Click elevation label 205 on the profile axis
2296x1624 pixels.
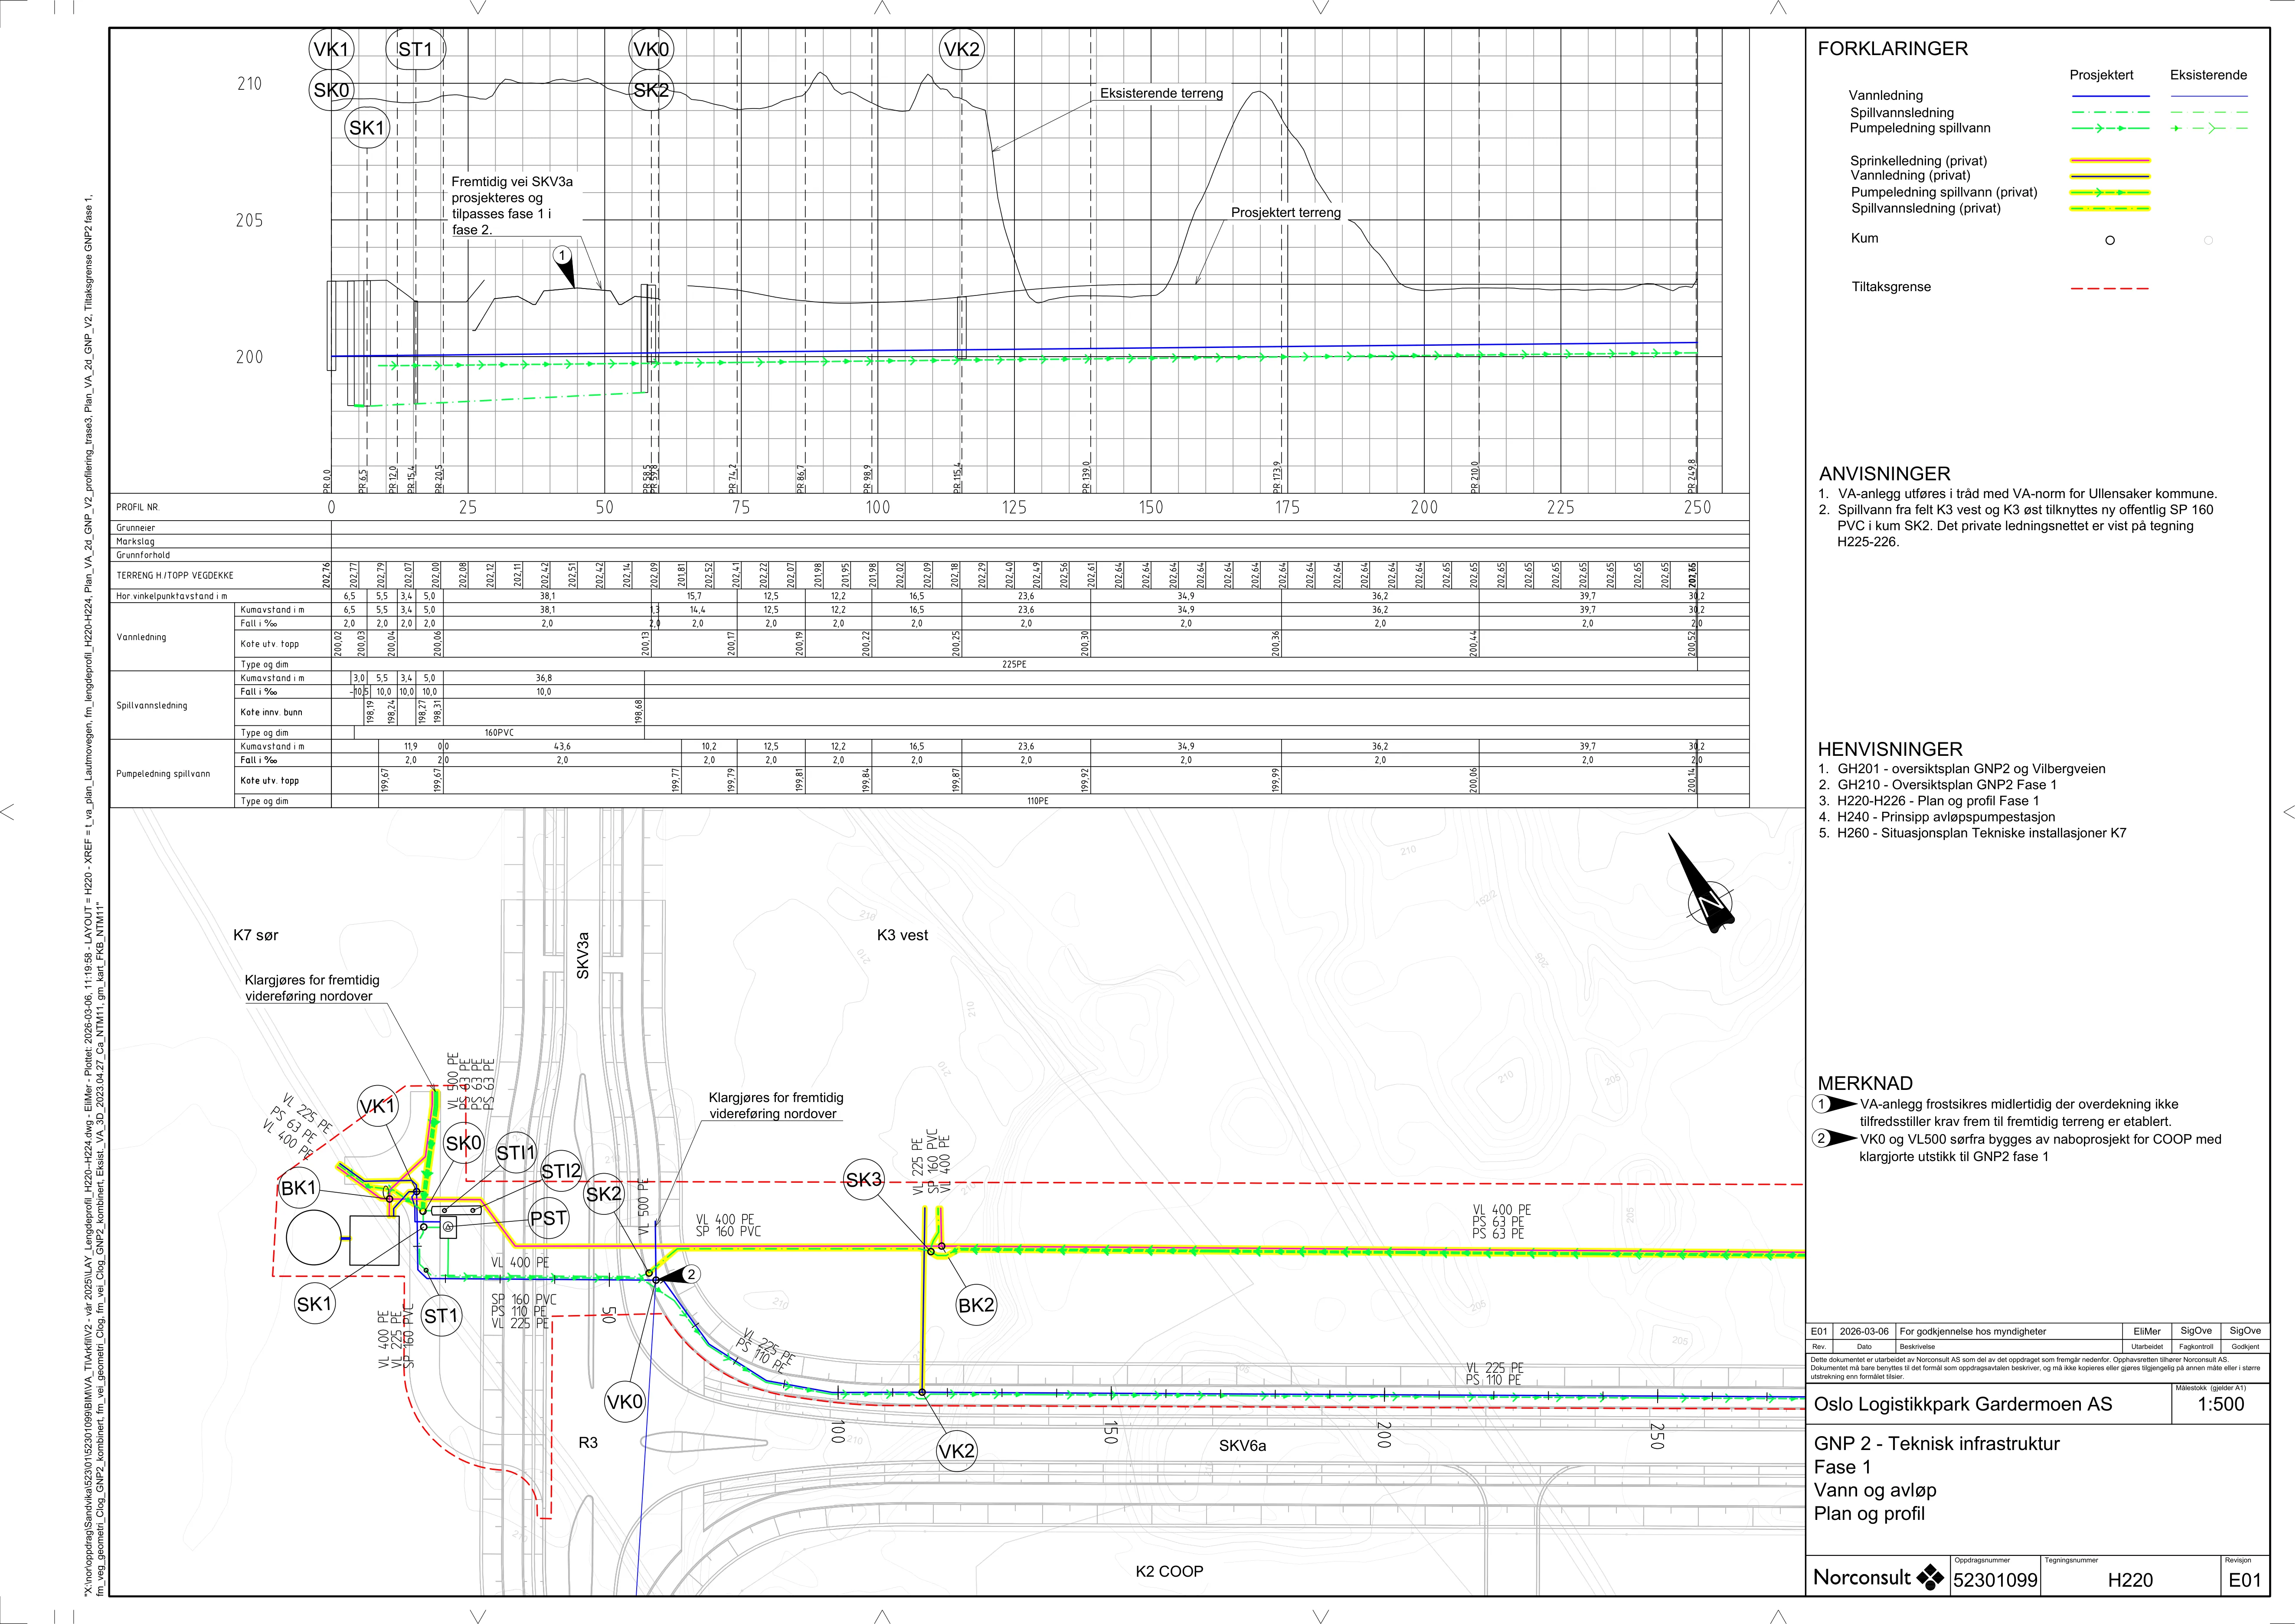coord(249,220)
